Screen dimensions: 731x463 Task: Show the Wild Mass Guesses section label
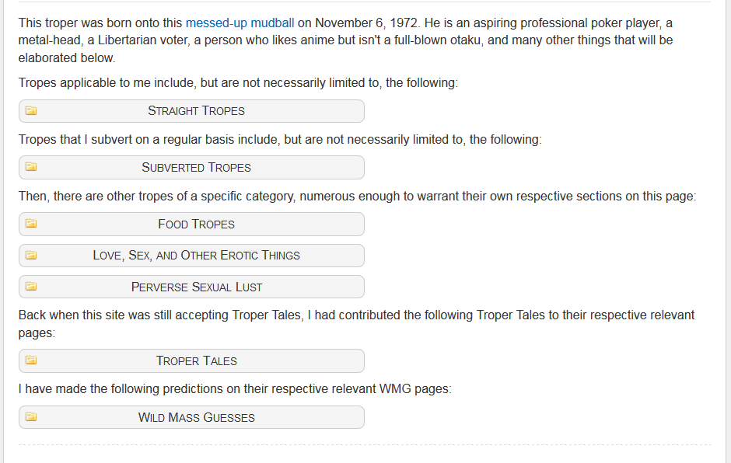click(x=196, y=417)
